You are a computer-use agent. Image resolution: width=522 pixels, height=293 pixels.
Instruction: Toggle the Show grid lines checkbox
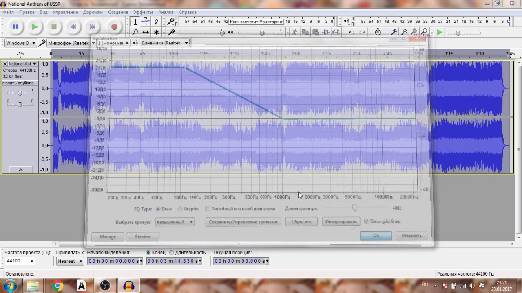[366, 221]
